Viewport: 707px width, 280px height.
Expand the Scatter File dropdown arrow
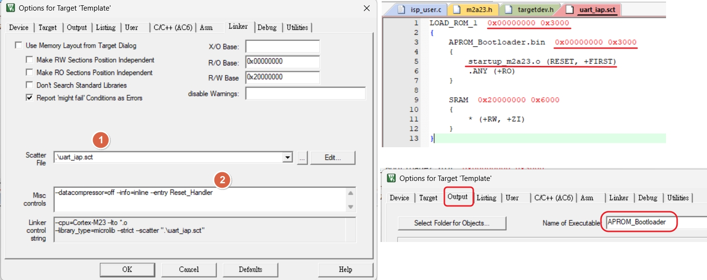coord(288,158)
